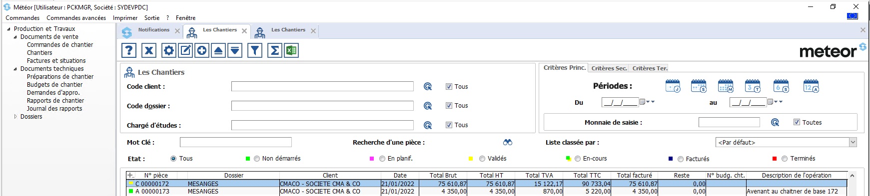This screenshot has height=196, width=870.
Task: Open Rapports de chantier in tree
Action: pos(55,101)
